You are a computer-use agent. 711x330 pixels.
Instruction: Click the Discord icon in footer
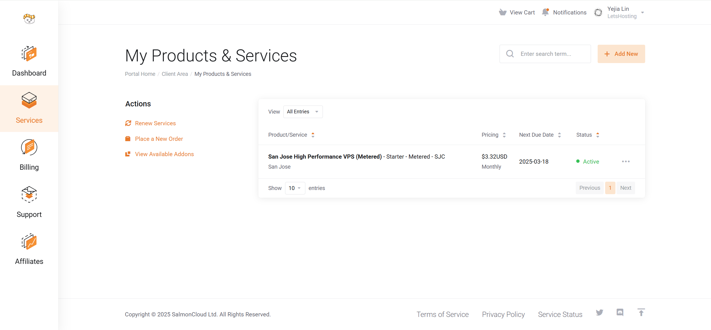tap(620, 312)
